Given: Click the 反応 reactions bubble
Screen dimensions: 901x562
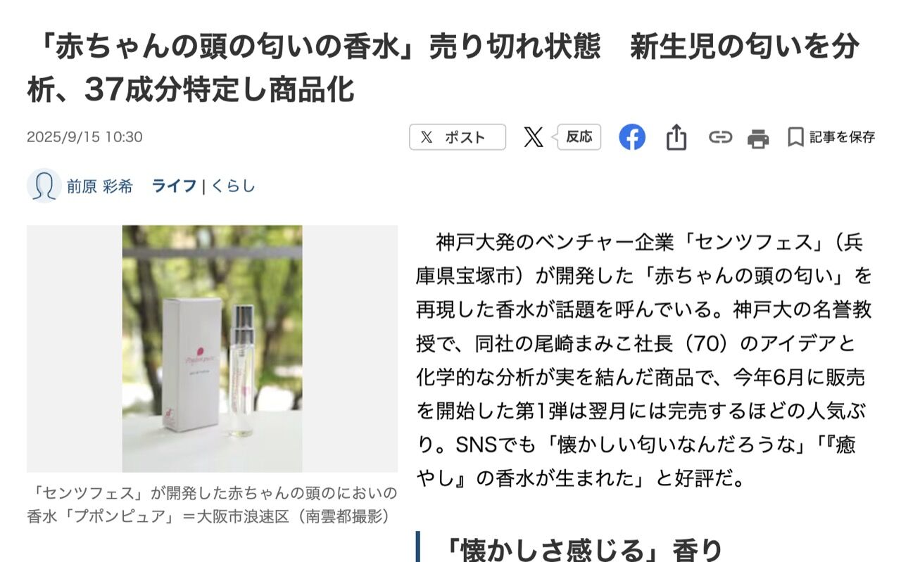Looking at the screenshot, I should click(x=579, y=137).
